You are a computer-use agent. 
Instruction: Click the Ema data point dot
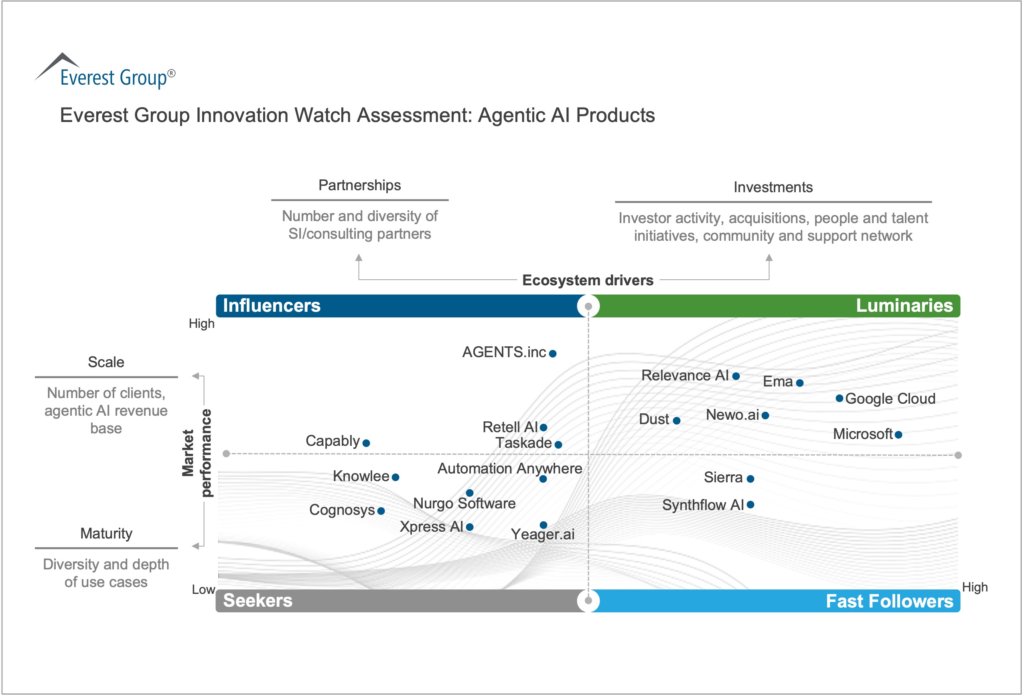tap(800, 383)
